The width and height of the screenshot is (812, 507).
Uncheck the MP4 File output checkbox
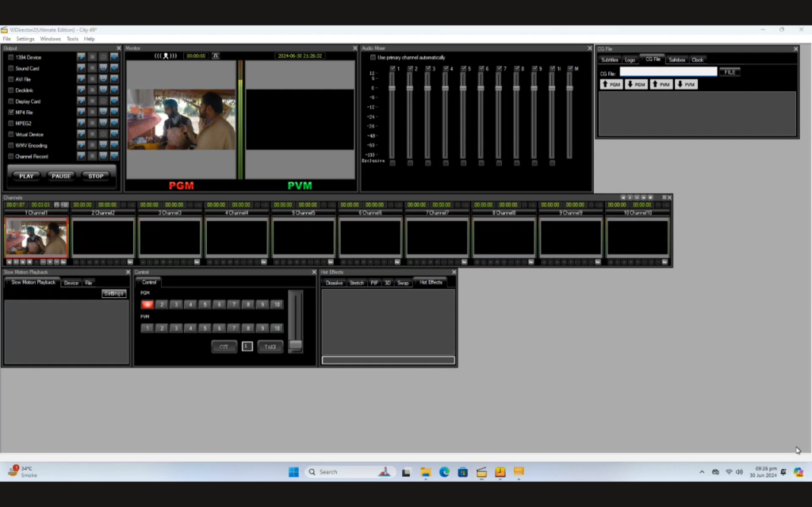click(x=13, y=112)
